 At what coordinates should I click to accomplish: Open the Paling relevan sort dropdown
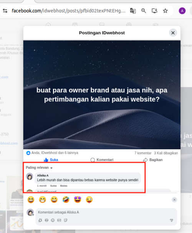[x=39, y=168]
